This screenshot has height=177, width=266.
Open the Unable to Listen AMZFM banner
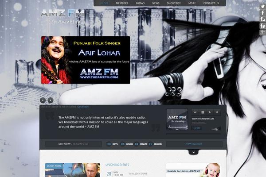[193, 170]
